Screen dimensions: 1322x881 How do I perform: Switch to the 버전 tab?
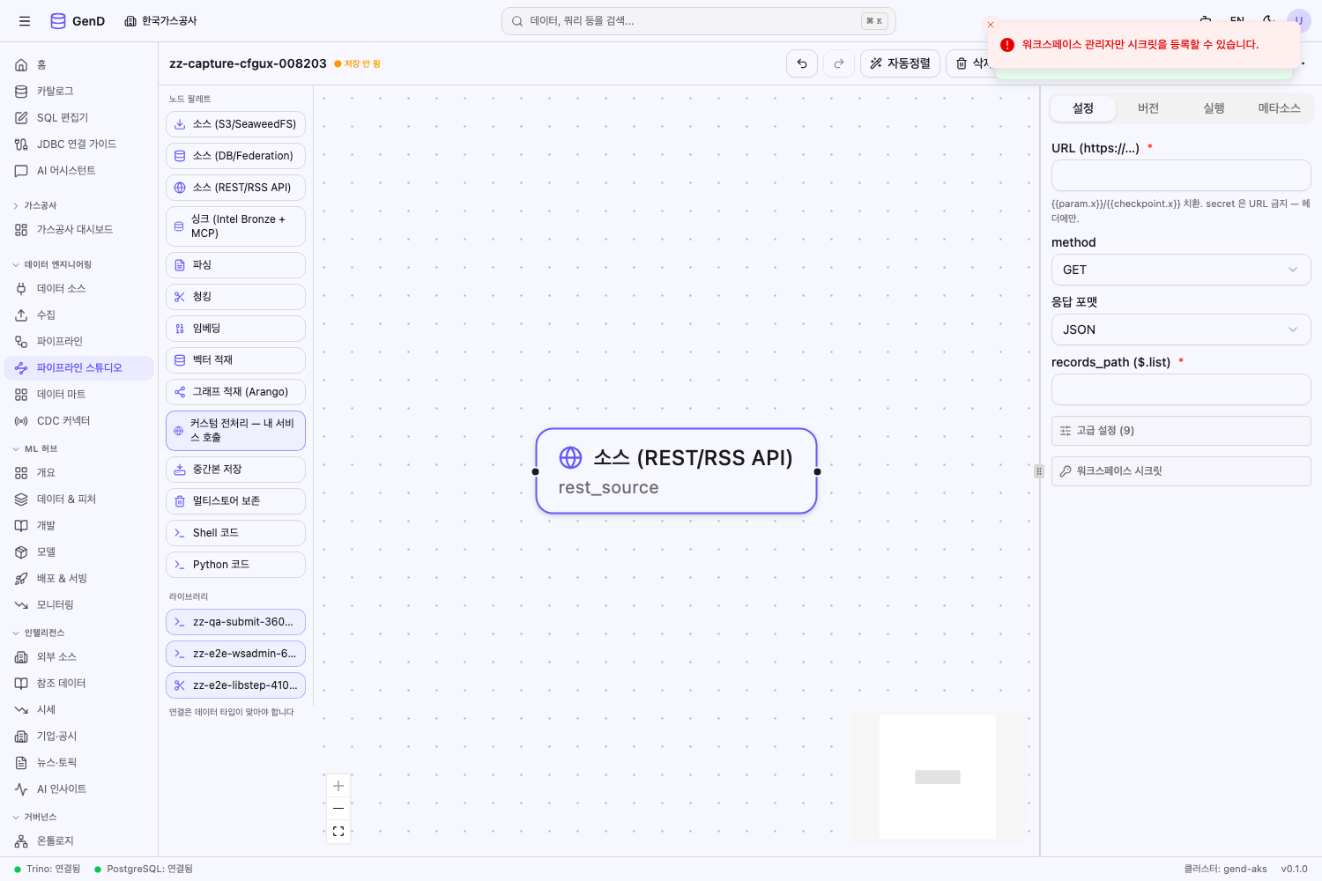tap(1148, 108)
